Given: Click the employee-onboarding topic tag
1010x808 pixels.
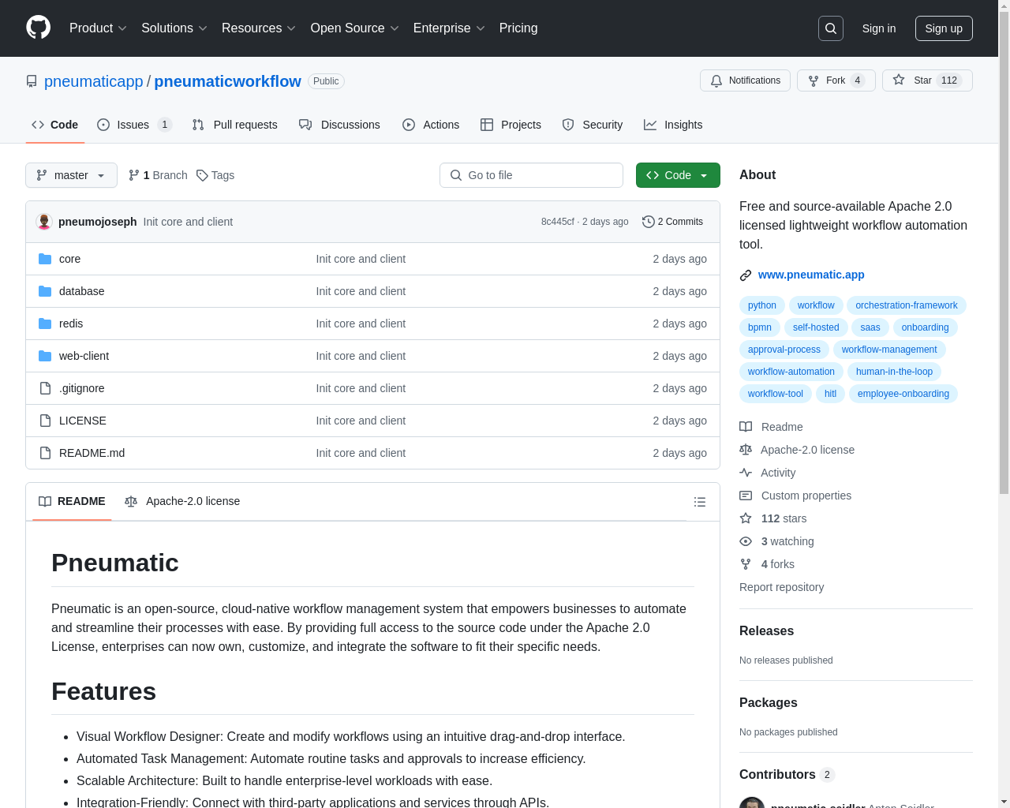Looking at the screenshot, I should tap(903, 394).
